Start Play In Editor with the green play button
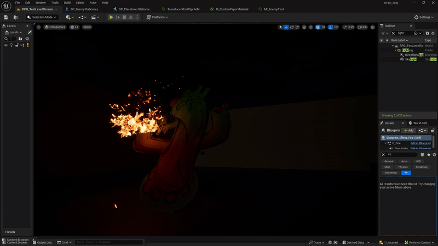 click(x=111, y=17)
